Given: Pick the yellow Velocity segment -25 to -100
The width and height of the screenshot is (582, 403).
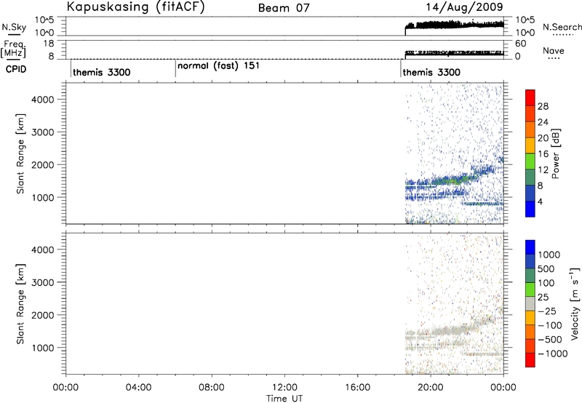Looking at the screenshot, I should [530, 318].
